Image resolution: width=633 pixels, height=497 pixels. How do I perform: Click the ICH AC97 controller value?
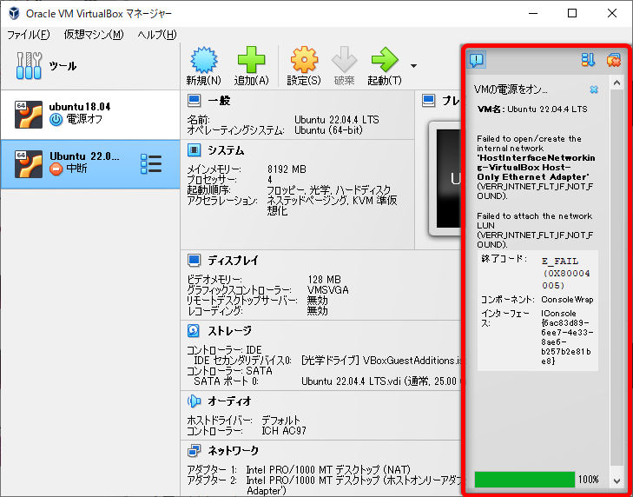pyautogui.click(x=284, y=431)
